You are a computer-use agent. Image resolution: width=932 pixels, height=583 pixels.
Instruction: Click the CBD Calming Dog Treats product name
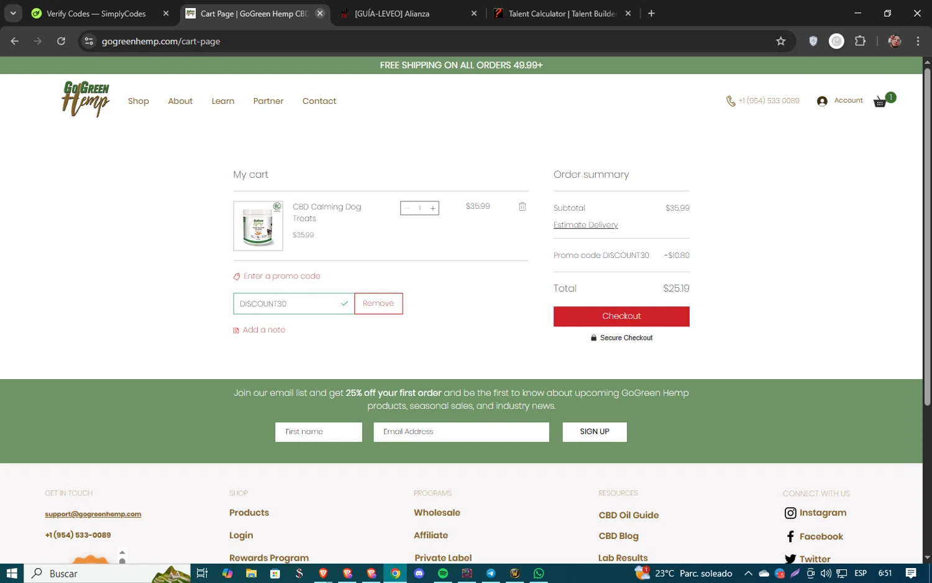pyautogui.click(x=327, y=213)
